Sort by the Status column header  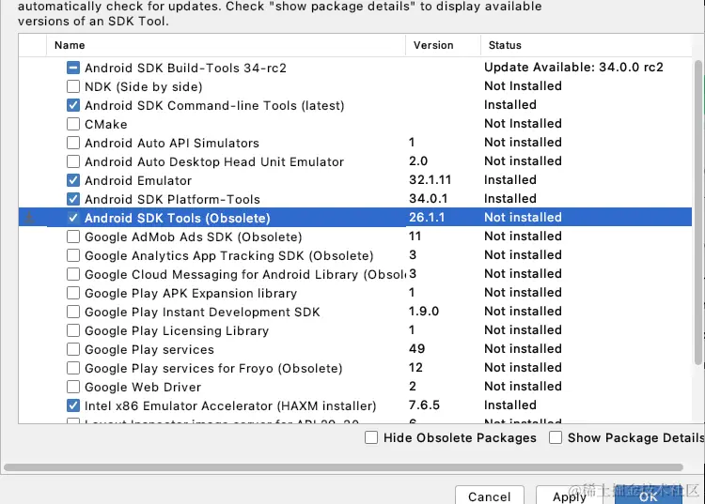click(x=587, y=45)
